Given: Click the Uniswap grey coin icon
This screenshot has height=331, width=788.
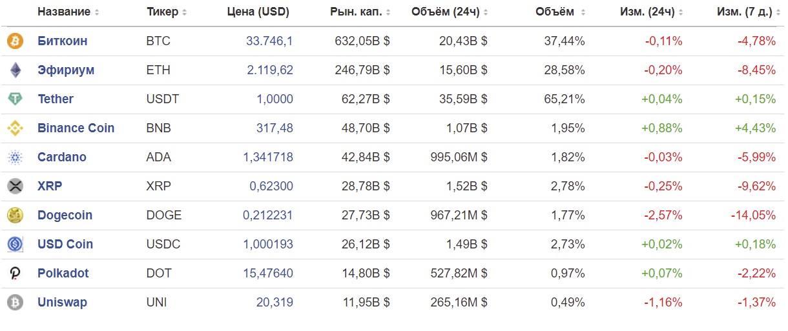Looking at the screenshot, I should (x=14, y=303).
